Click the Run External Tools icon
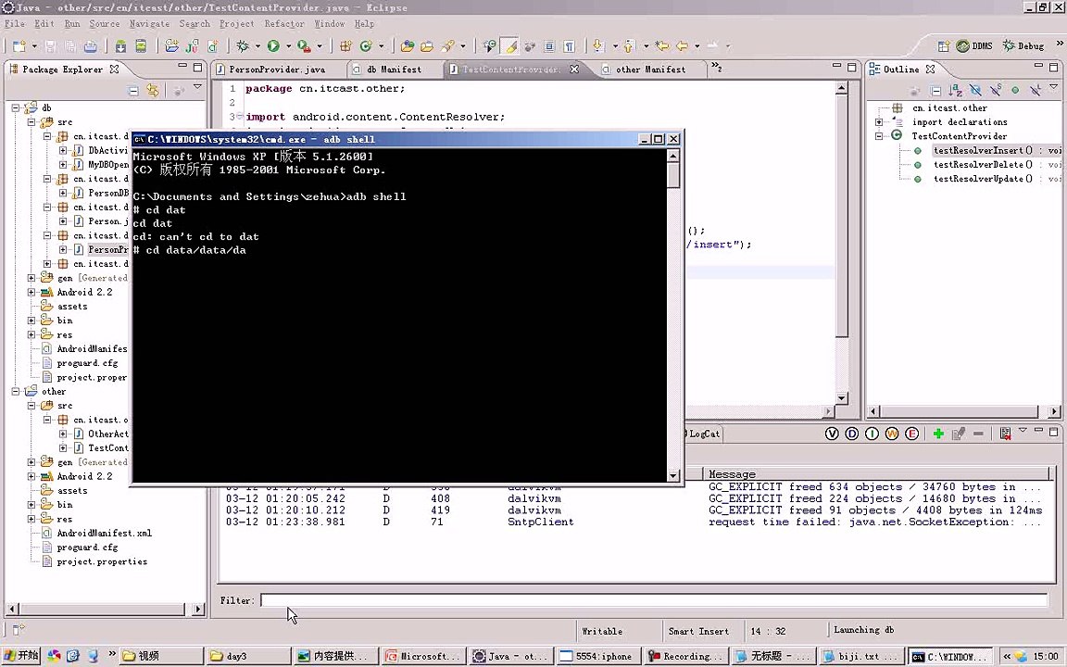Image resolution: width=1067 pixels, height=667 pixels. point(304,46)
